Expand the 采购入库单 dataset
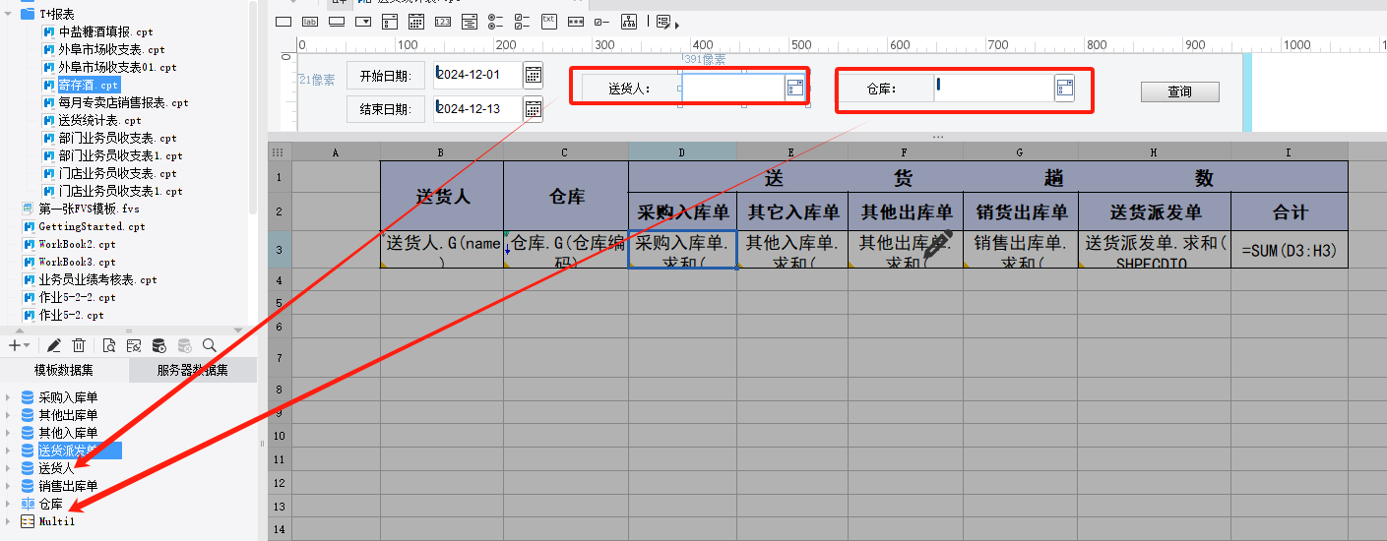Viewport: 1387px width, 541px height. [8, 397]
